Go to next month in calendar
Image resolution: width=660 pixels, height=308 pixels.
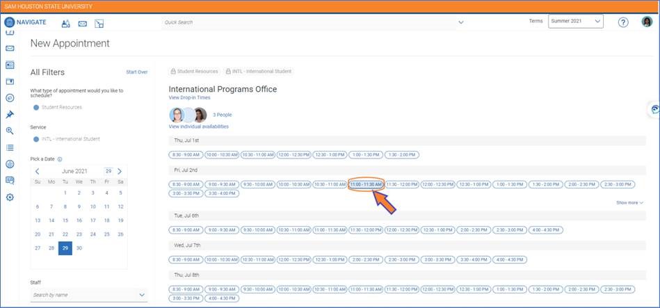click(x=120, y=171)
